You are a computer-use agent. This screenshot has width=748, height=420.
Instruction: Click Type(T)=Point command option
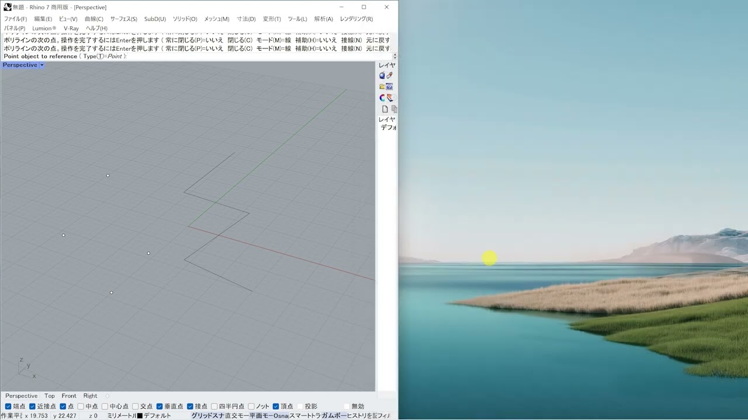(x=102, y=57)
